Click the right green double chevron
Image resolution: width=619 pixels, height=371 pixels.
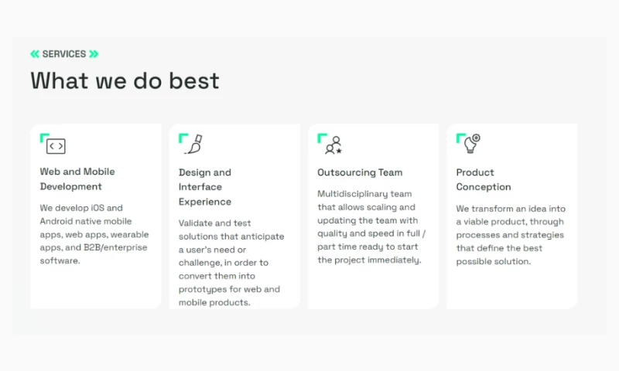94,54
